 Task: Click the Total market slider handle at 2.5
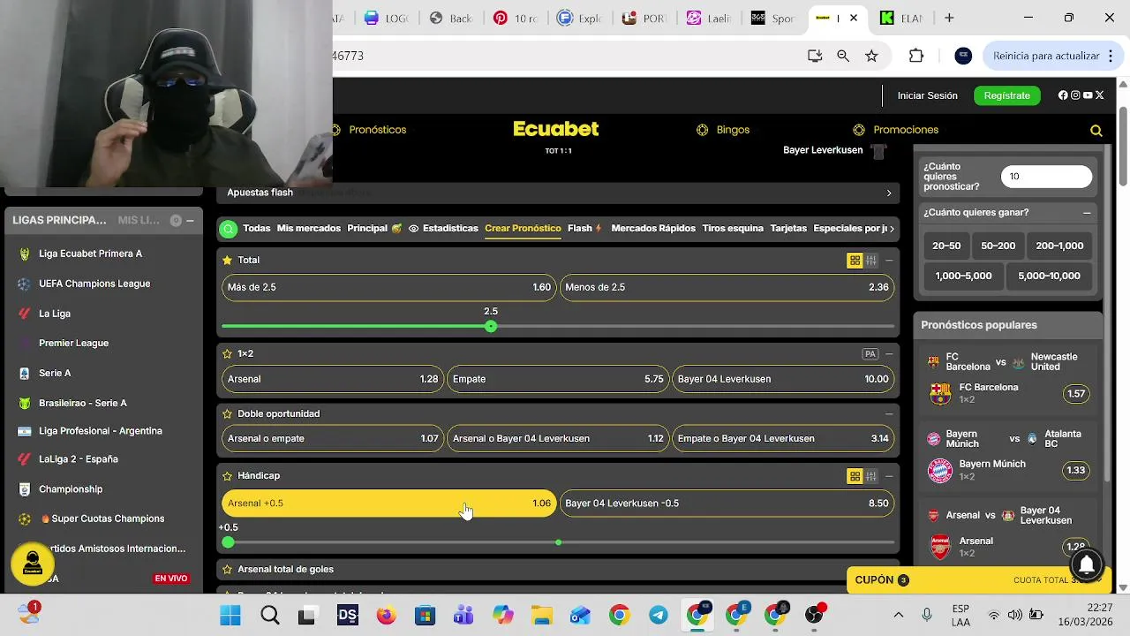[491, 327]
